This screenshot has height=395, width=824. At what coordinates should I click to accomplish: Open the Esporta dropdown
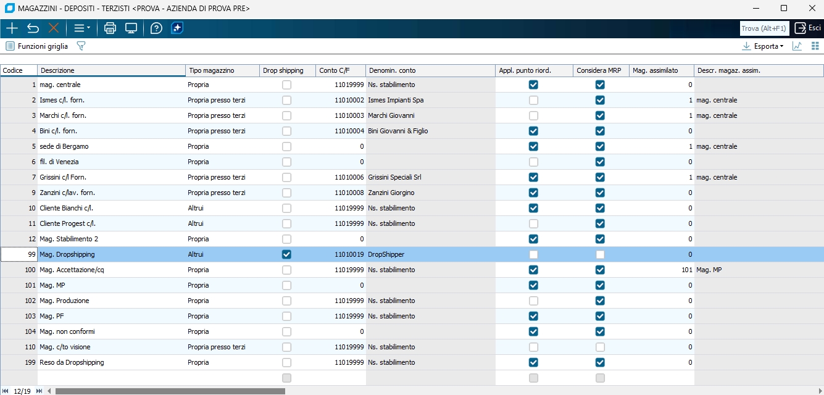[763, 46]
